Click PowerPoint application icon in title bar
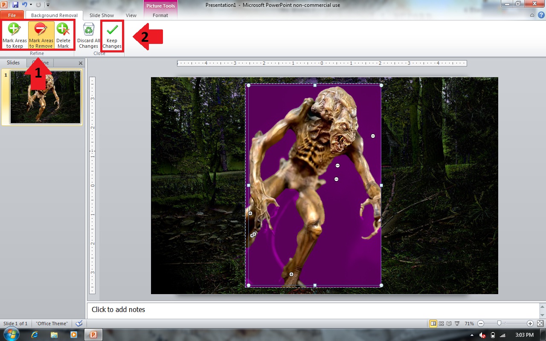 pyautogui.click(x=4, y=5)
